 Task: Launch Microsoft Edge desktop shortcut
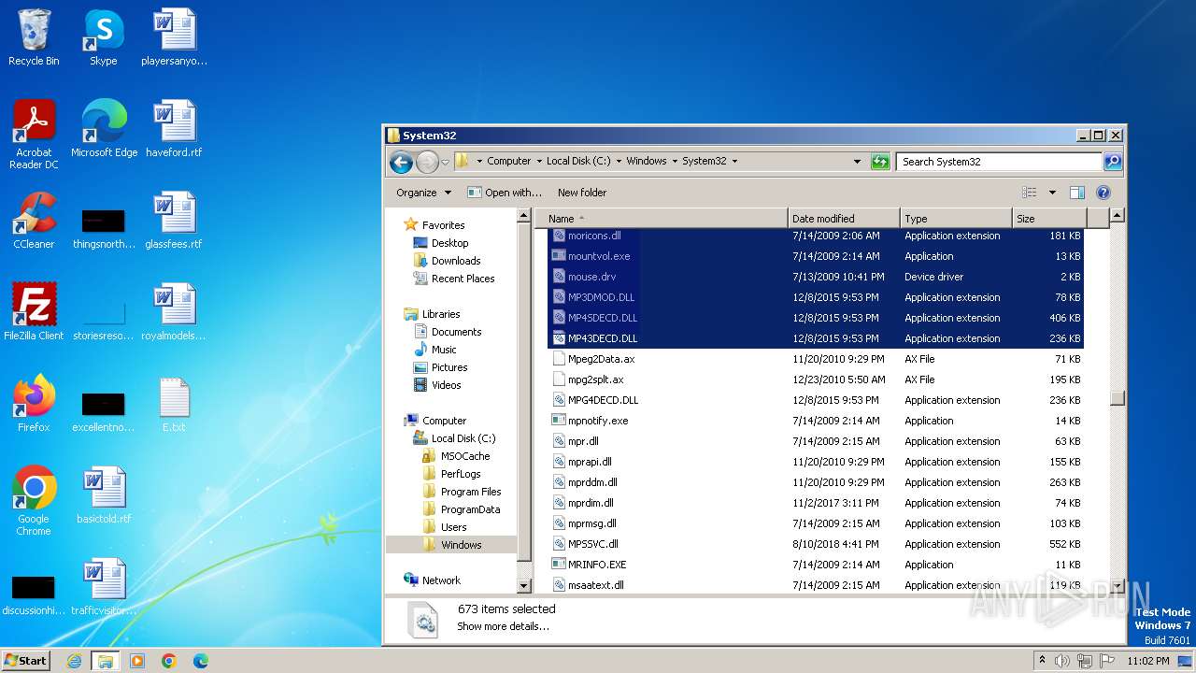[x=104, y=129]
